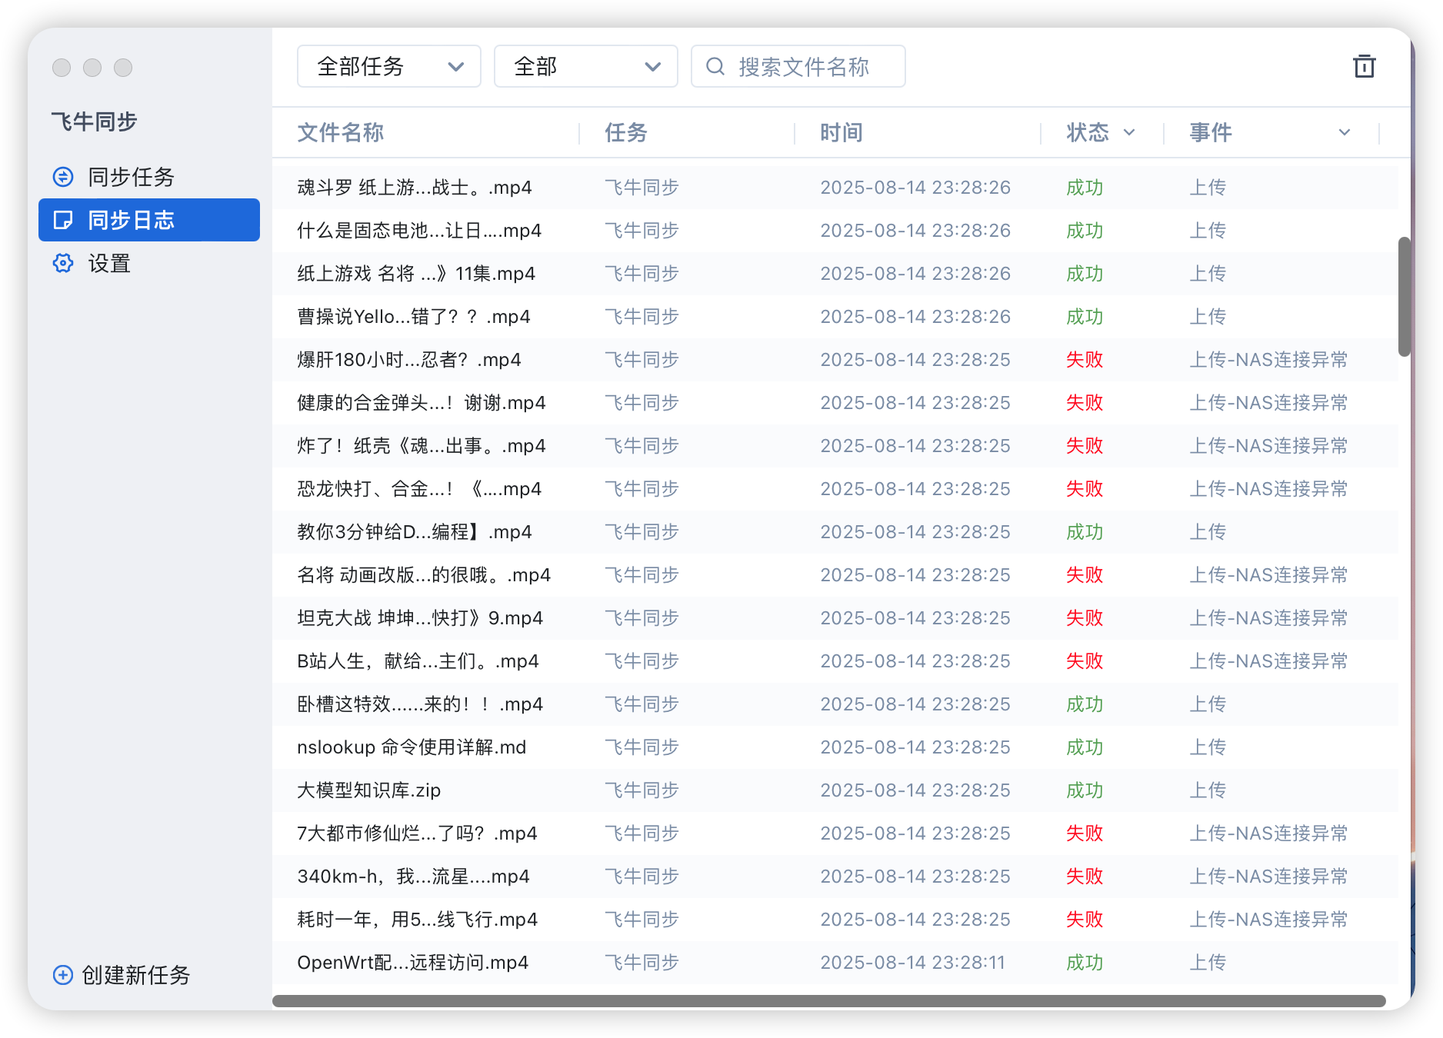Click the vertical scrollbar thumb
1443x1038 pixels.
(1405, 297)
